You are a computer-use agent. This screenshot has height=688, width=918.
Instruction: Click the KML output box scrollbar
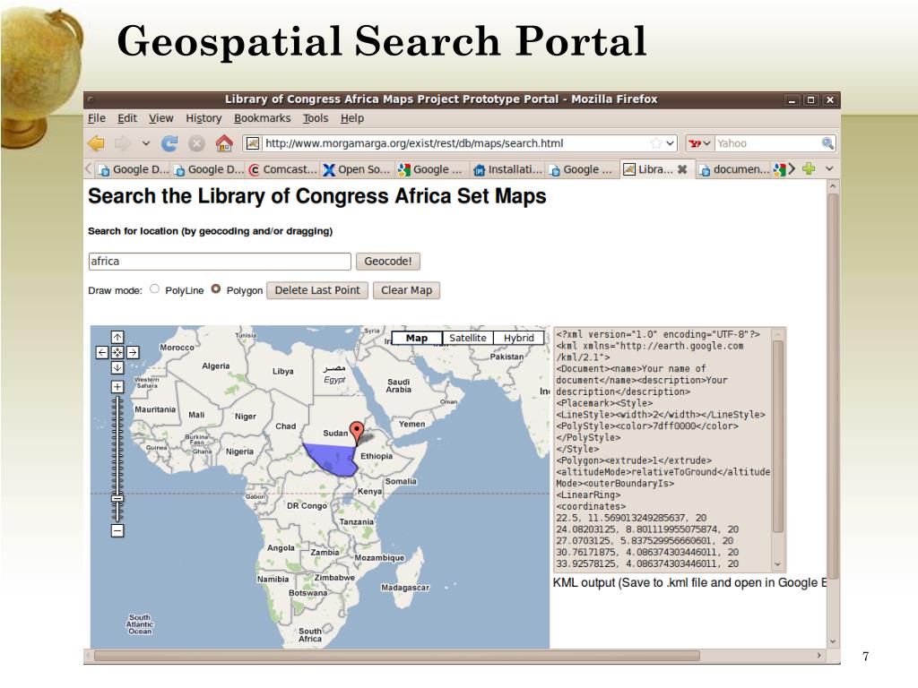(778, 436)
